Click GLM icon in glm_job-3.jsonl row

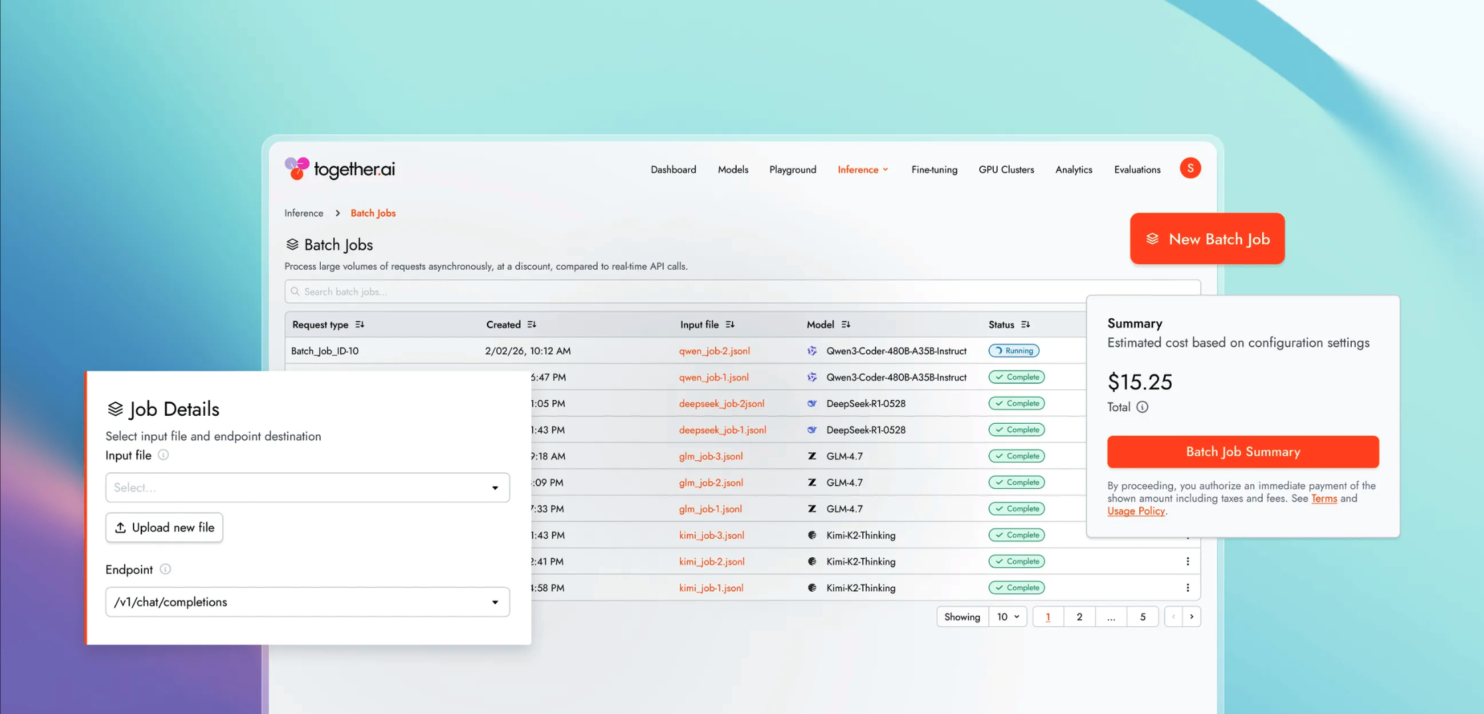tap(812, 456)
